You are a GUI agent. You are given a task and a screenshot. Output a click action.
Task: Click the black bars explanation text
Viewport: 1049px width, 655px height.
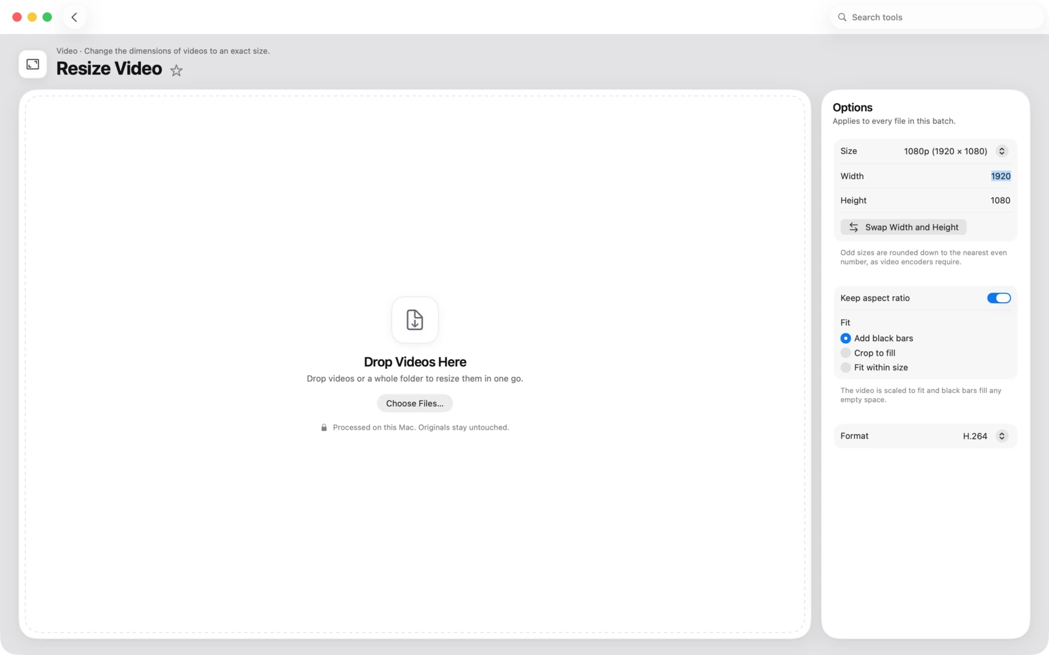921,395
